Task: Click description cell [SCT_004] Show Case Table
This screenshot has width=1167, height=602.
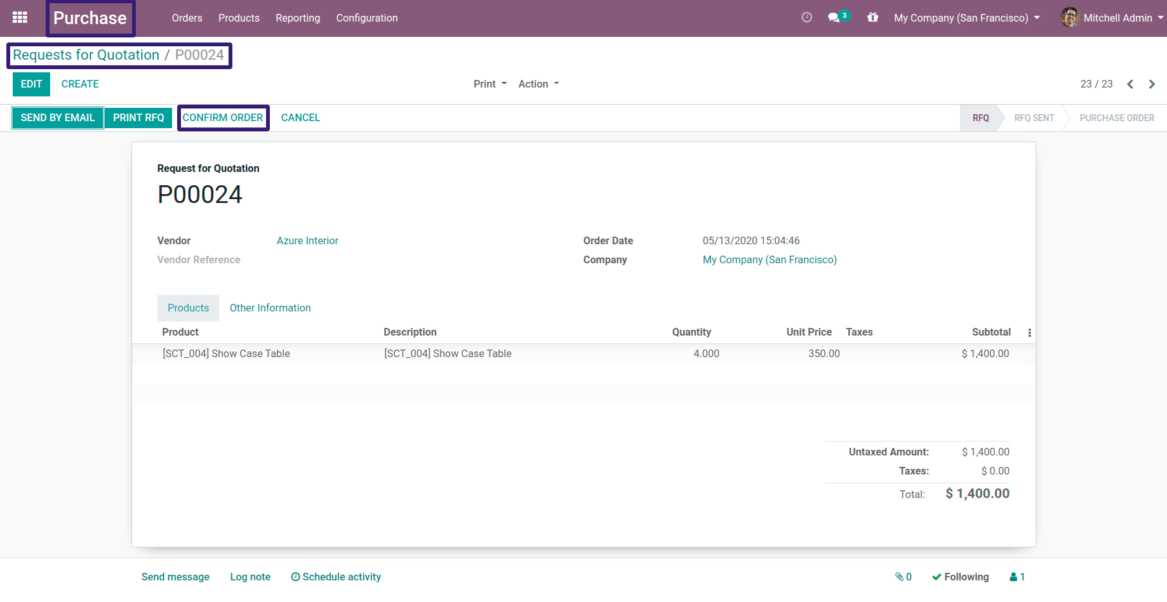Action: (448, 353)
